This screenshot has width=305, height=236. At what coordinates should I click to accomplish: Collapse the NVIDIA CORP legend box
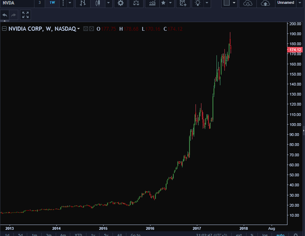tap(4, 29)
